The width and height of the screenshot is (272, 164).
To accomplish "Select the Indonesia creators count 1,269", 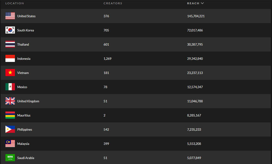I will pyautogui.click(x=107, y=59).
